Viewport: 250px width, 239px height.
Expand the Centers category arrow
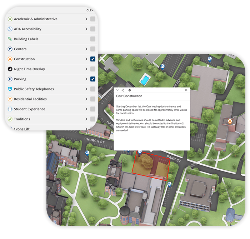86,49
